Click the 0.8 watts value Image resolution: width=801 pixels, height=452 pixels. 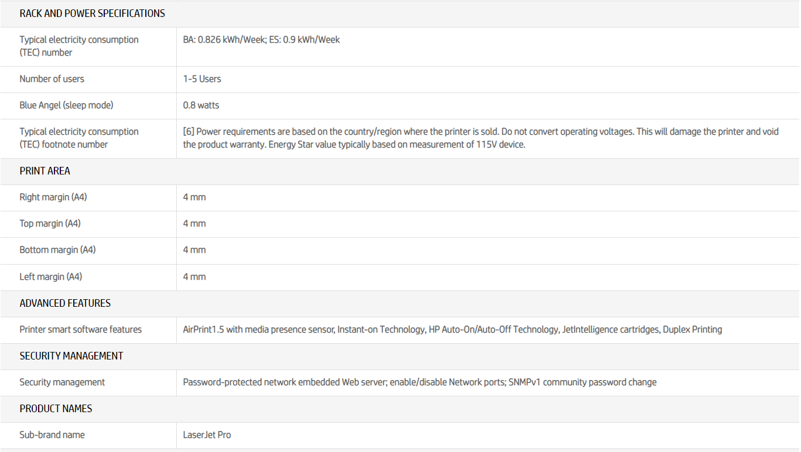click(x=201, y=105)
